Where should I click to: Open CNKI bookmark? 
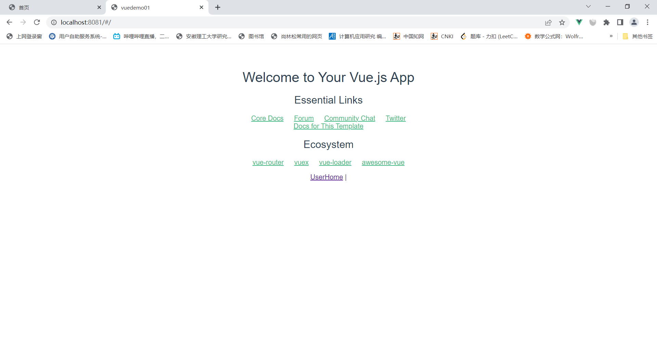pos(442,36)
